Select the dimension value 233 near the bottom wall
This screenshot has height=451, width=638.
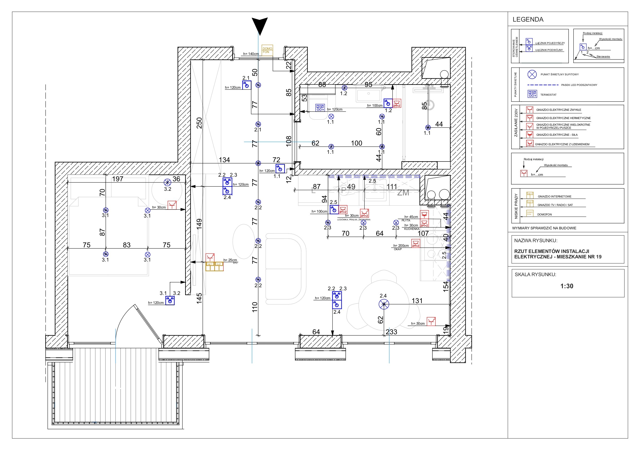[x=391, y=332]
